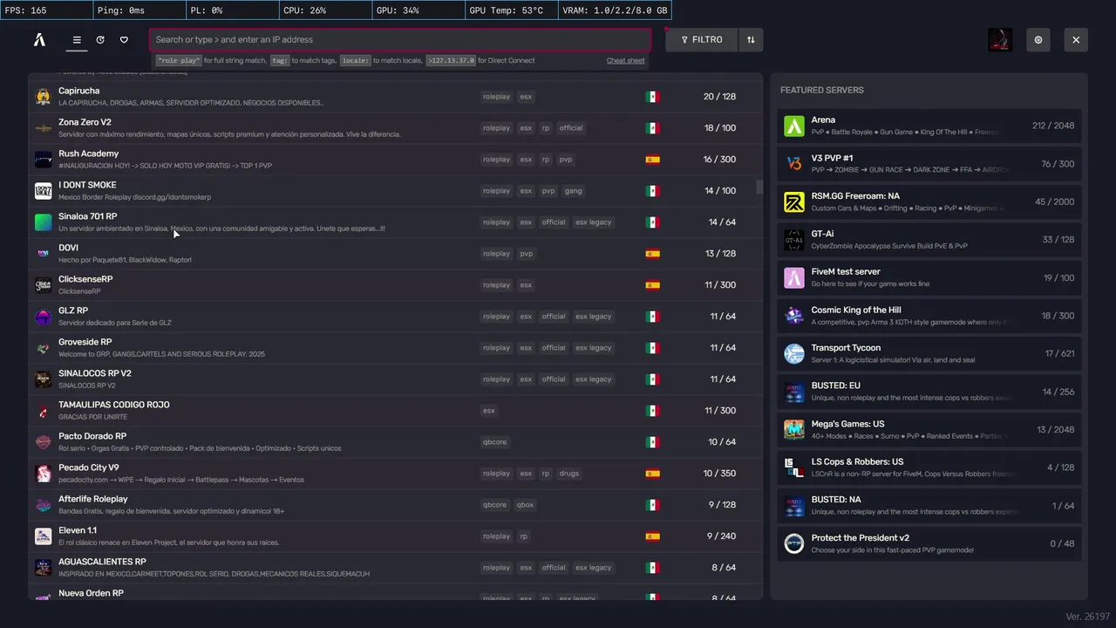This screenshot has width=1116, height=628.
Task: Close the server browser with X button
Action: 1076,40
